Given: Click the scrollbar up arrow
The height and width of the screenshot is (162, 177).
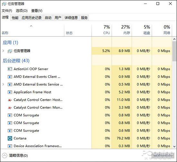Looking at the screenshot, I should click(174, 39).
